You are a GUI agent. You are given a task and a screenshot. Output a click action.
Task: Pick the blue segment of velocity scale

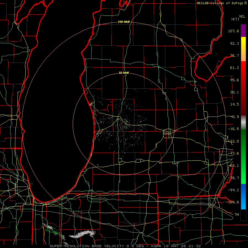243,196
